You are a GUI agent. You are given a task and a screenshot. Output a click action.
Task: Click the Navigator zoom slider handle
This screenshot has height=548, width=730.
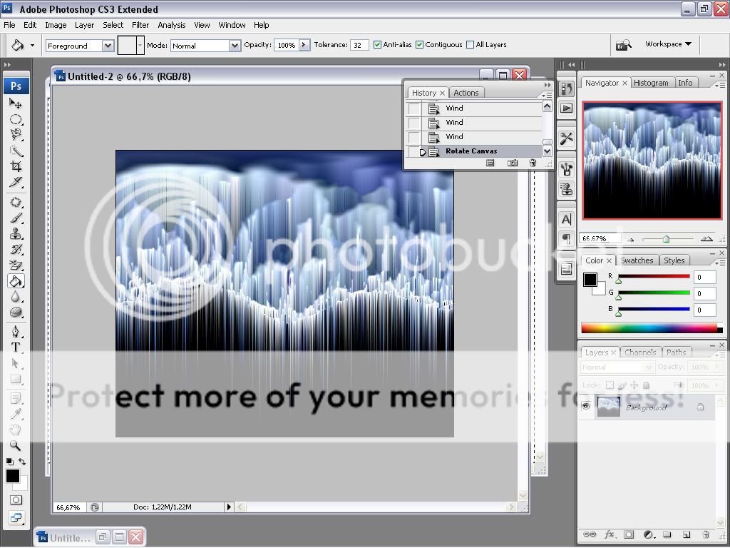click(x=667, y=239)
